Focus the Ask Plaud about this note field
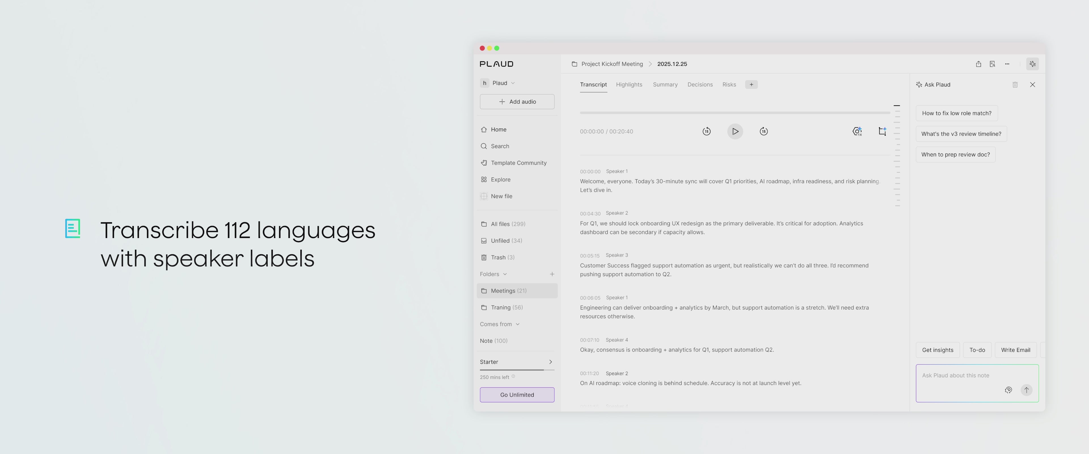Image resolution: width=1089 pixels, height=454 pixels. [960, 376]
